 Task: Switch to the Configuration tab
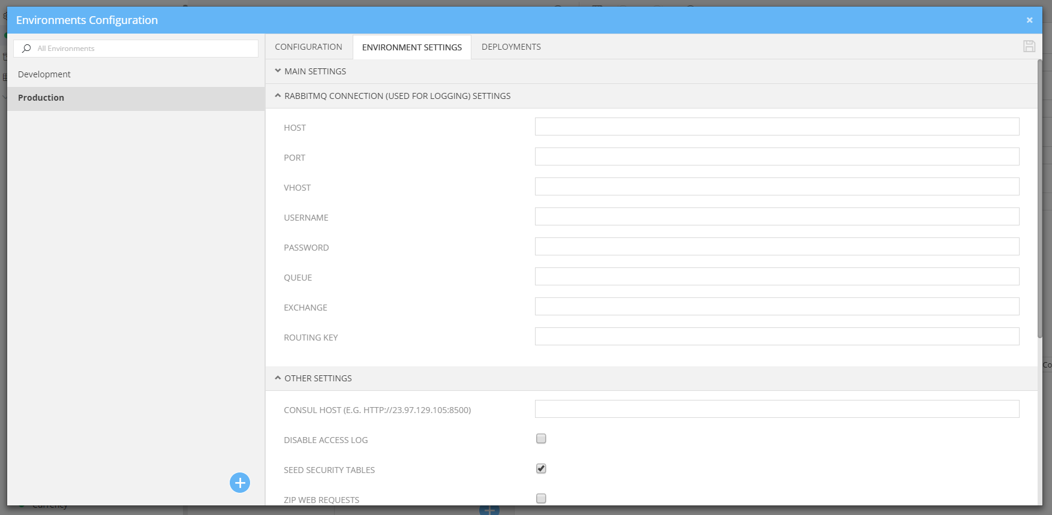tap(308, 47)
